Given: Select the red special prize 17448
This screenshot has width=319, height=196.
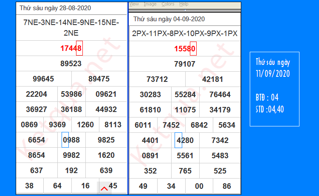Looking at the screenshot, I should [x=71, y=48].
